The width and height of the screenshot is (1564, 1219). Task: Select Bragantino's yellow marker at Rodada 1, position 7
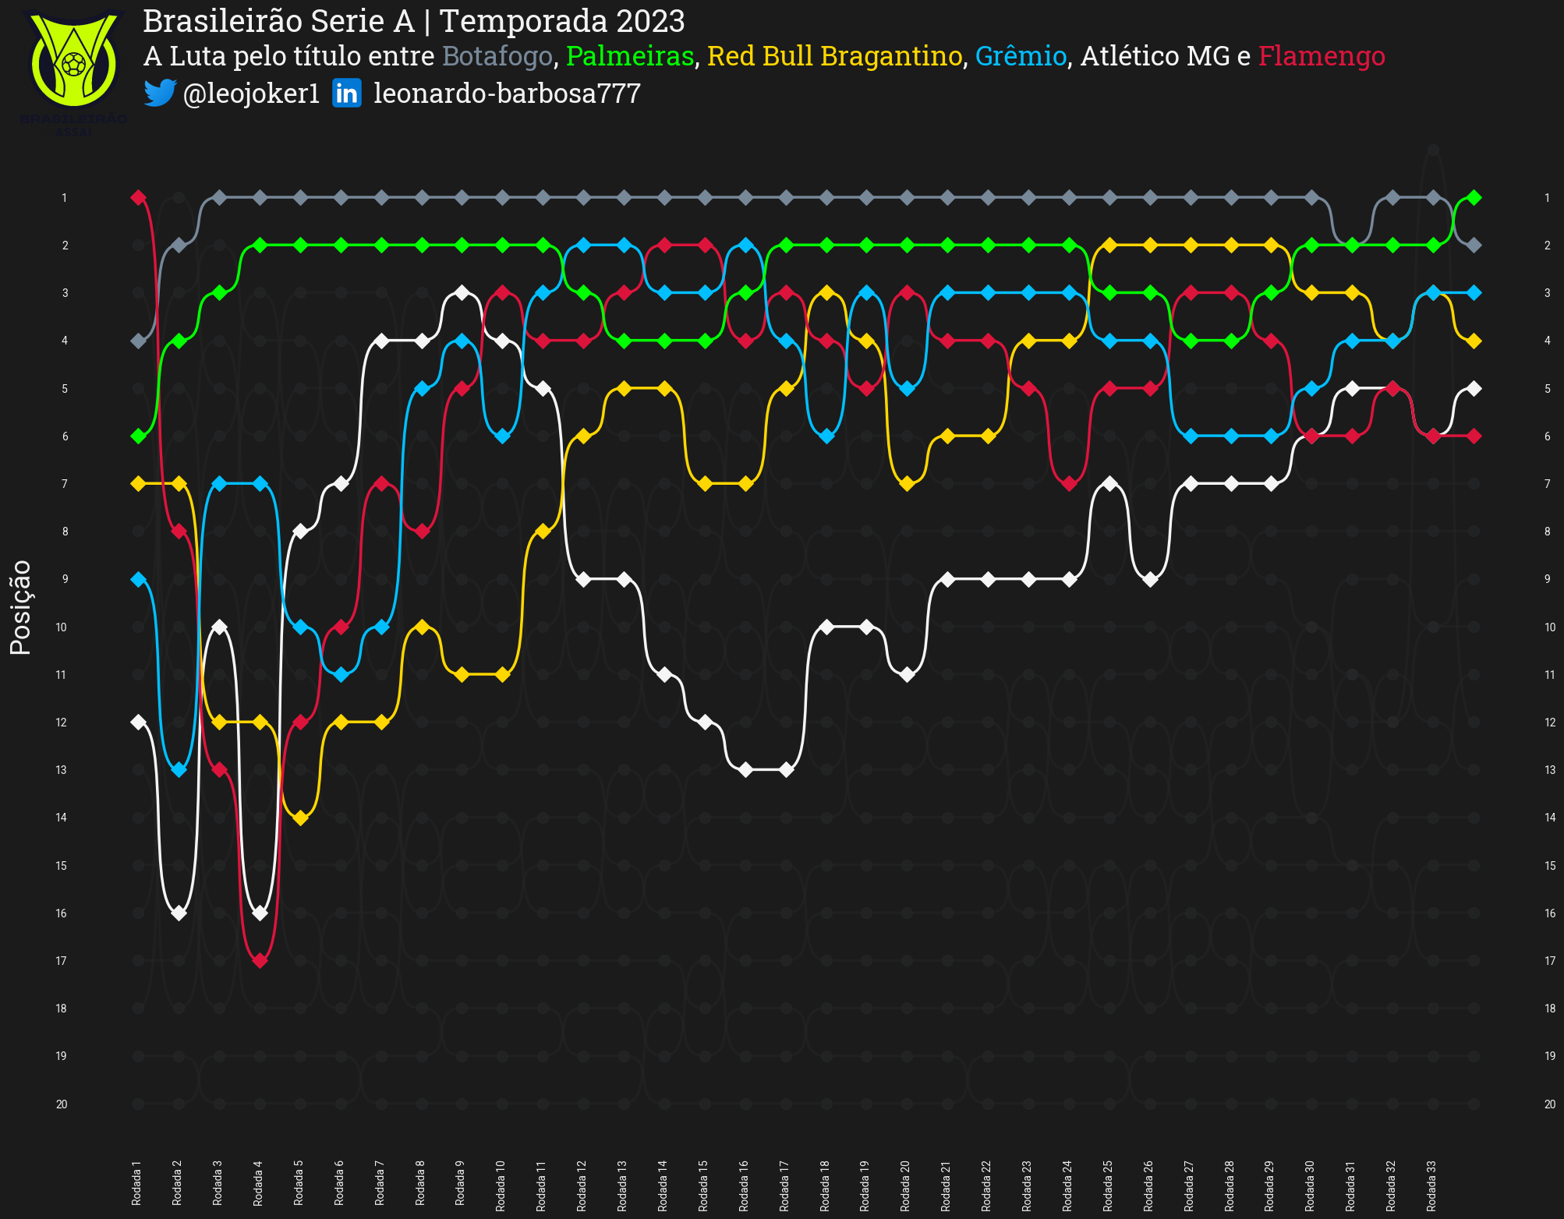139,484
